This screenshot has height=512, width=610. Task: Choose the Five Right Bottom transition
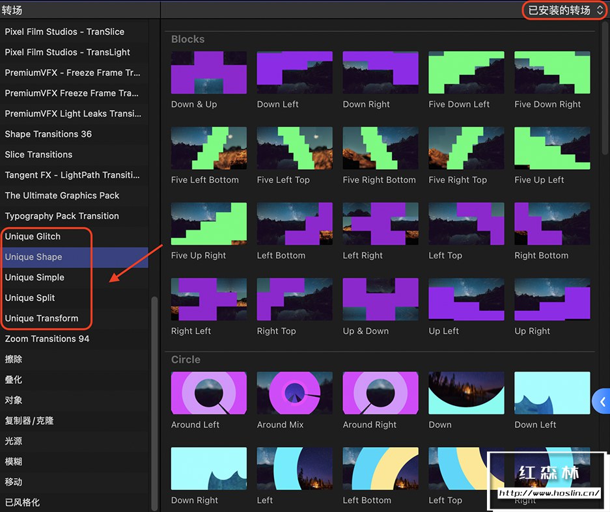[380, 148]
